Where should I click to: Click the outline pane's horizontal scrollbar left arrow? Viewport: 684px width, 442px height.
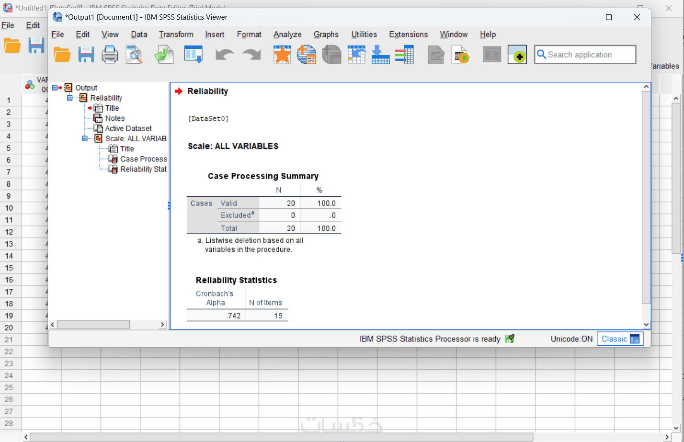click(53, 325)
